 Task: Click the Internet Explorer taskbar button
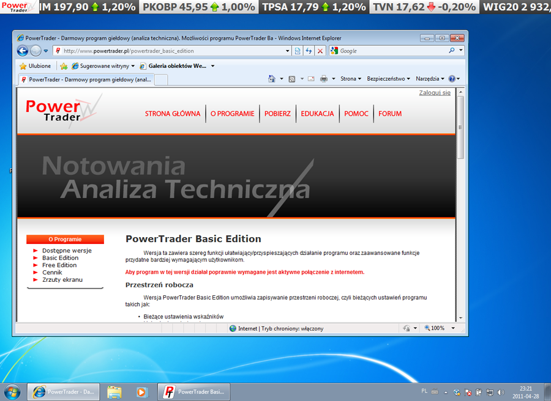(x=64, y=392)
